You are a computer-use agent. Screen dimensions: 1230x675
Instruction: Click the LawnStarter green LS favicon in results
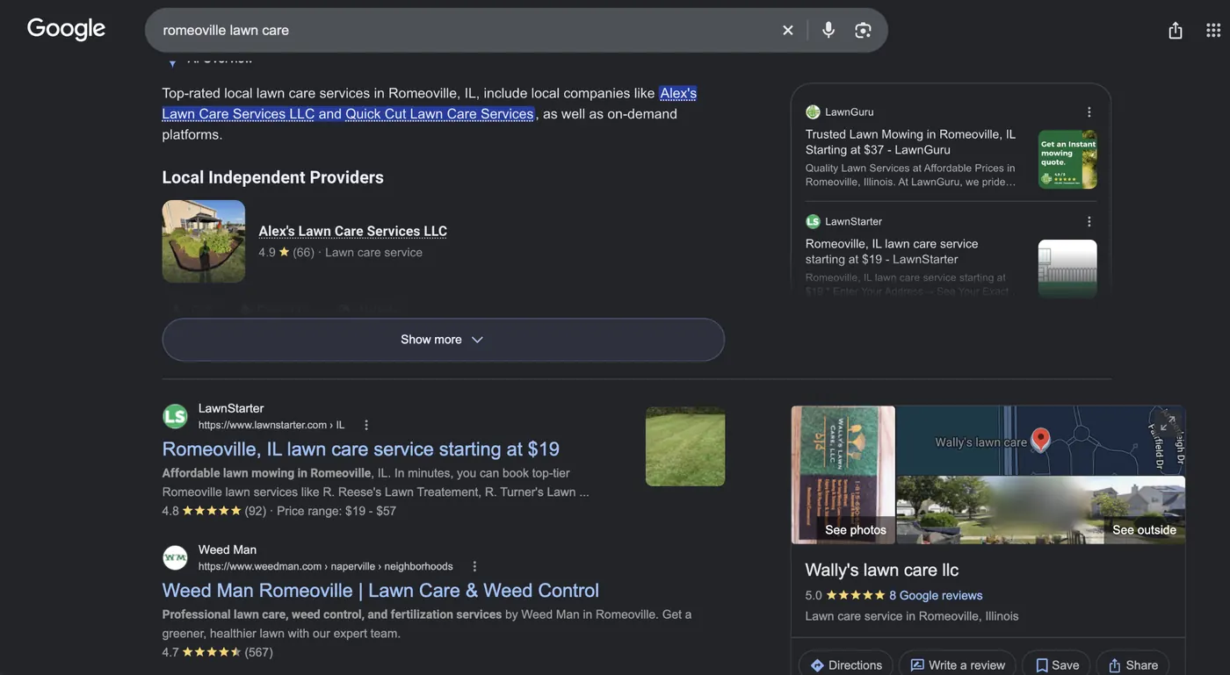point(176,416)
